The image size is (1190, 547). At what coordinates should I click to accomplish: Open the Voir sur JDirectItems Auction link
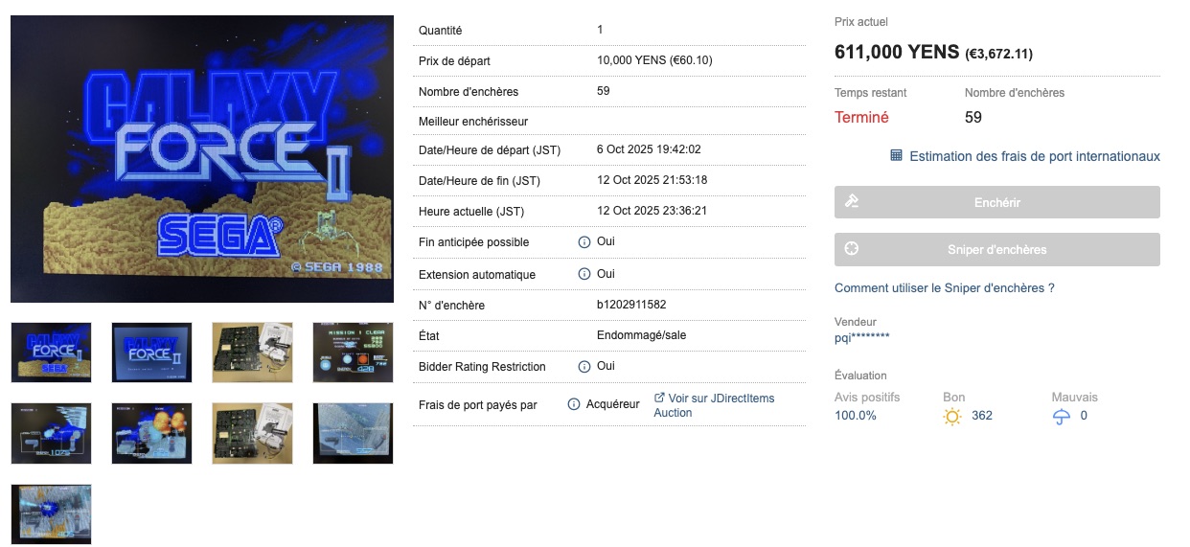(x=714, y=405)
